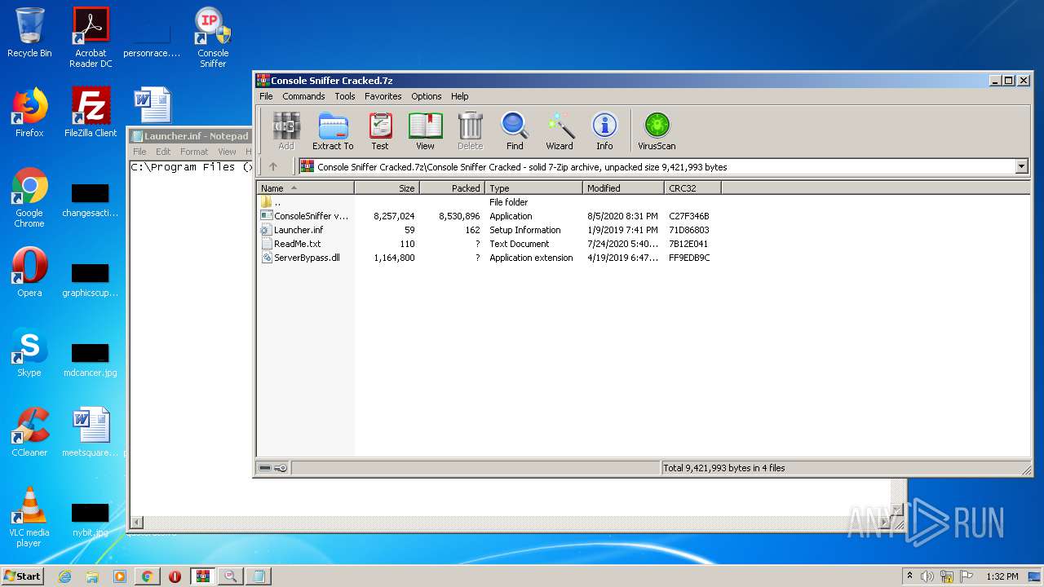
Task: Open Internet Explorer from the taskbar
Action: pyautogui.click(x=64, y=576)
